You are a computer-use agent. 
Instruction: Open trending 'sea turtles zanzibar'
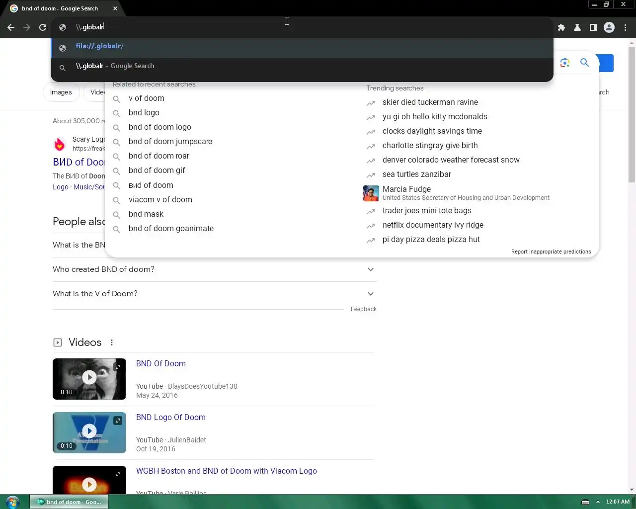(417, 174)
